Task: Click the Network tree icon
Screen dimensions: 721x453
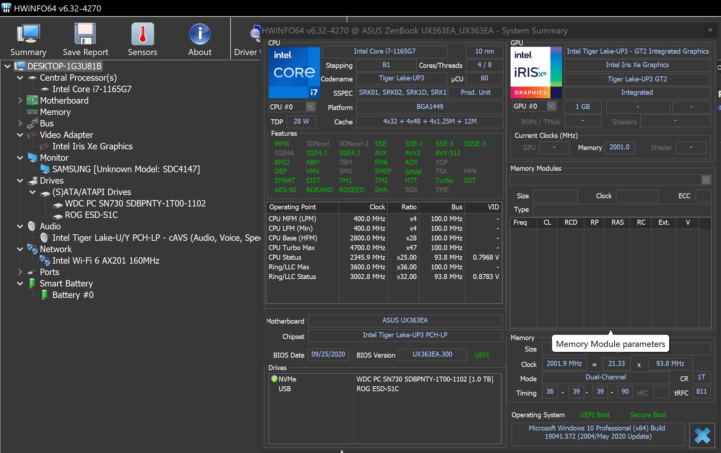Action: (x=32, y=249)
